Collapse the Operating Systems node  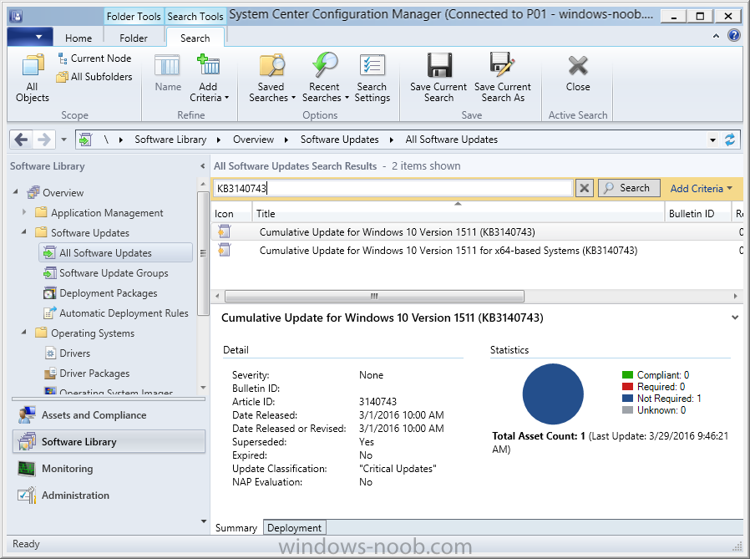(24, 333)
